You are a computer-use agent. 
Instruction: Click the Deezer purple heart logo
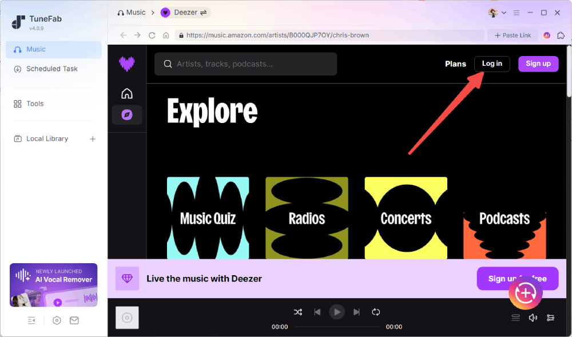point(127,64)
